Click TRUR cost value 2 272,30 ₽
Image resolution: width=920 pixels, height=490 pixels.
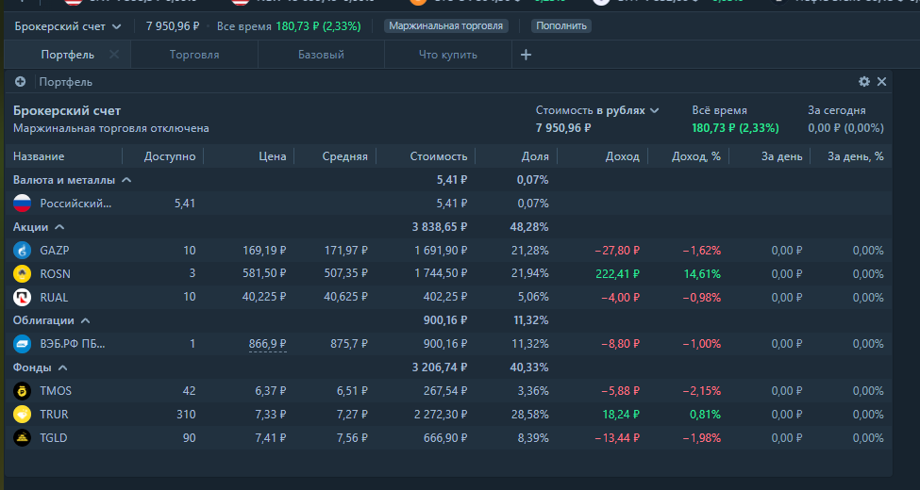point(441,415)
